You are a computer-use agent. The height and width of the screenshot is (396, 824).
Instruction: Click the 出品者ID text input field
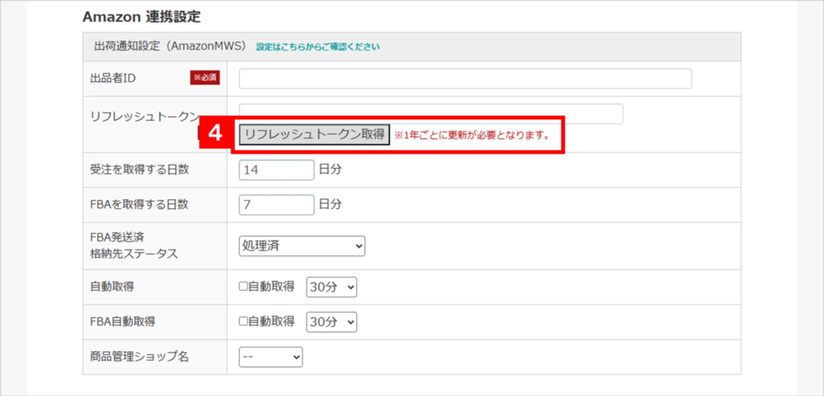(465, 79)
